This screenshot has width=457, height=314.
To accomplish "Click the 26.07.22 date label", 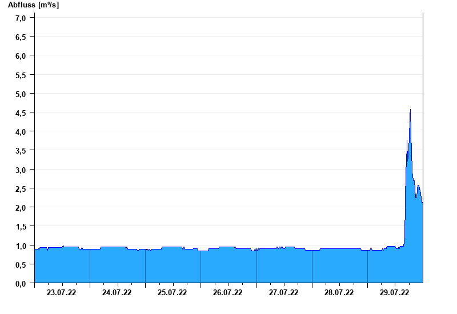I will (227, 293).
